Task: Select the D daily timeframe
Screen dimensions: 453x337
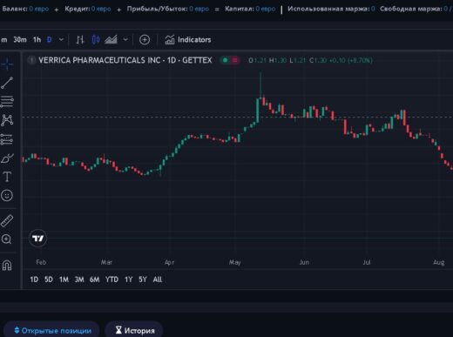Action: tap(50, 40)
